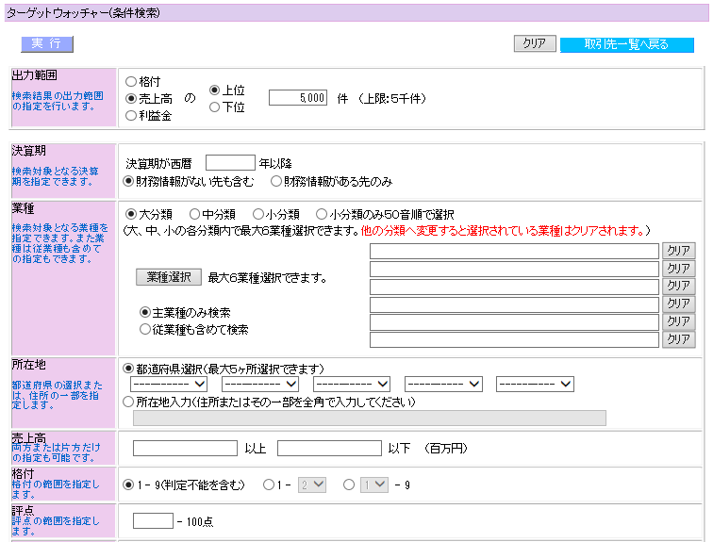Clear the fourth industry field with クリア
The image size is (713, 542).
679,304
